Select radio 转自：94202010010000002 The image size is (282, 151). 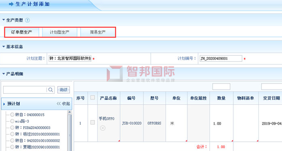click(x=12, y=141)
